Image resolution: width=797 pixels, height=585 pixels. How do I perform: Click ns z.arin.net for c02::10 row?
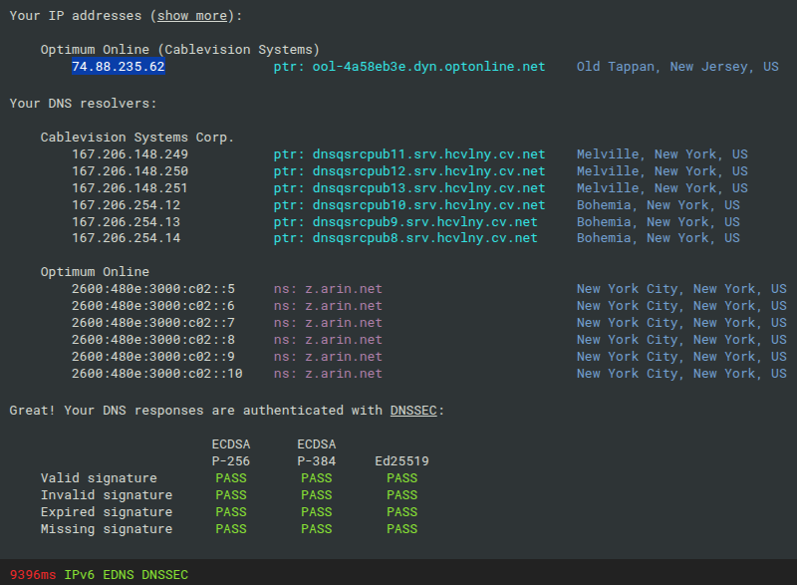[x=328, y=374]
